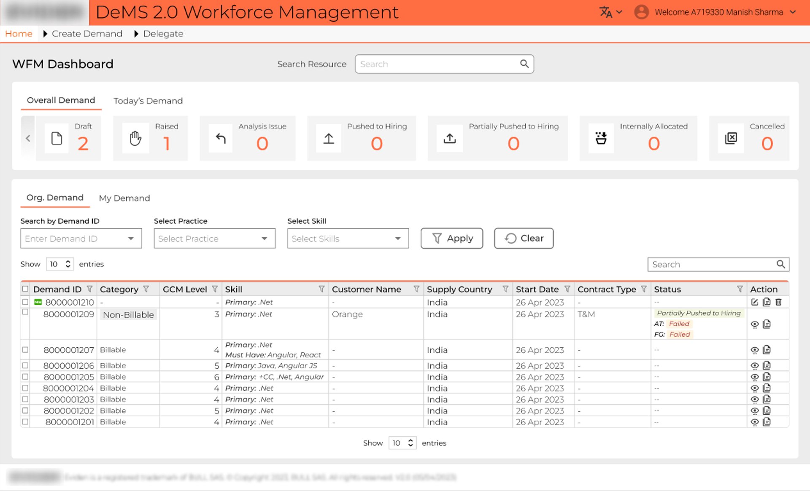Viewport: 810px width, 491px height.
Task: Toggle the select-all checkbox in table header
Action: [25, 289]
